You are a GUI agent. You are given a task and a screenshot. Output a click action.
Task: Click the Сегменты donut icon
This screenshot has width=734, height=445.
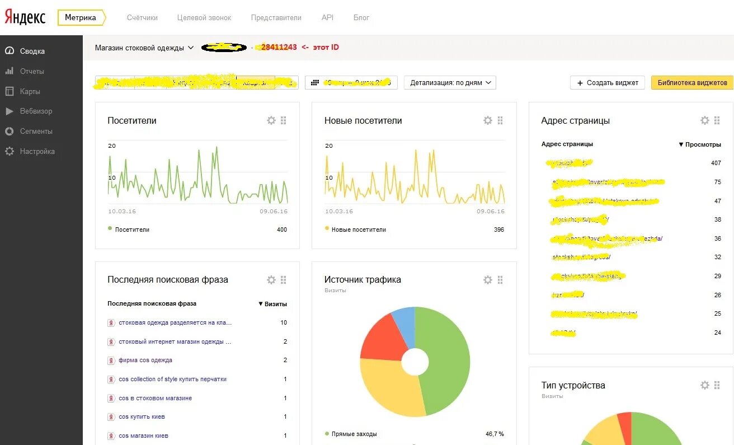pyautogui.click(x=9, y=131)
